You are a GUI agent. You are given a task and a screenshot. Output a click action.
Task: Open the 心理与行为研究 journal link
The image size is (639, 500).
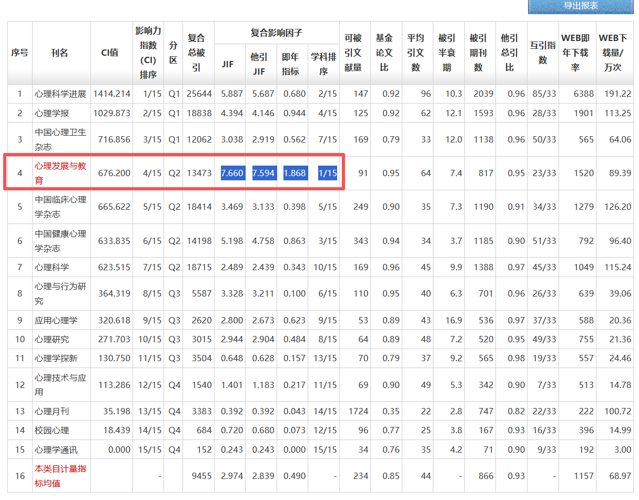pos(60,293)
